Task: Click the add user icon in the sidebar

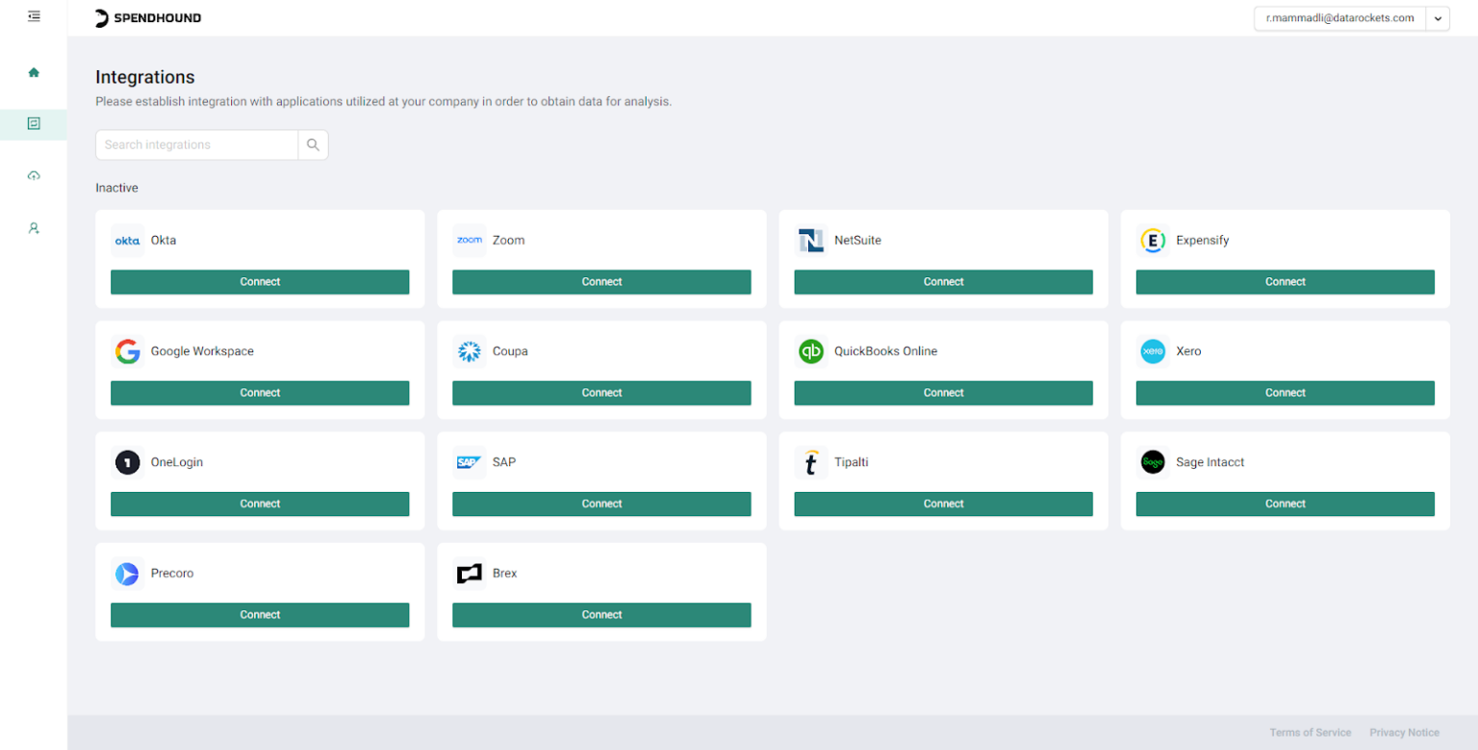Action: click(33, 227)
